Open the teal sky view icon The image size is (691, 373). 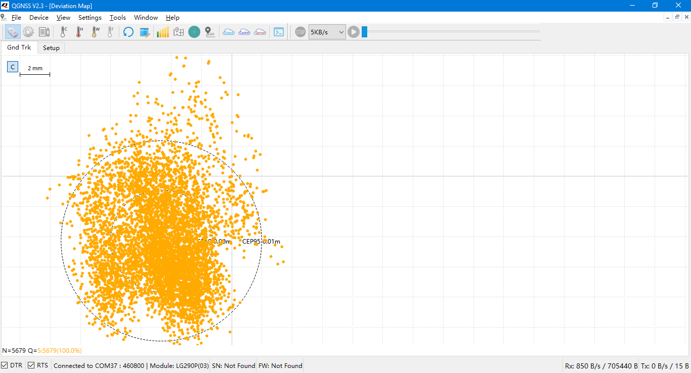(x=194, y=32)
